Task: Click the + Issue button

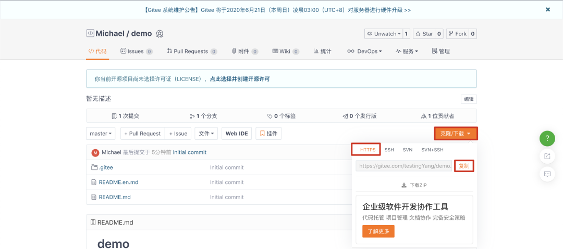Action: coord(178,133)
